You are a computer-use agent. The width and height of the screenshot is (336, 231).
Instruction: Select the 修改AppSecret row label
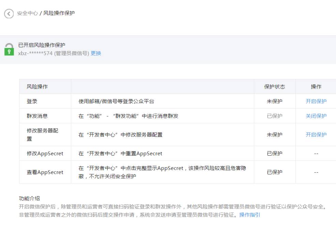click(x=45, y=154)
